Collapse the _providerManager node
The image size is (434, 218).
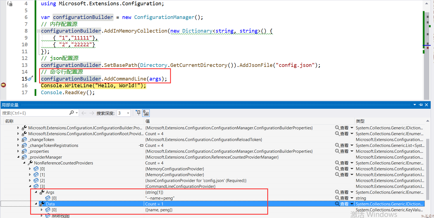[x=18, y=157]
